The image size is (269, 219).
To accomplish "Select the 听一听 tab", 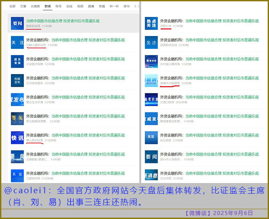I will [114, 7].
